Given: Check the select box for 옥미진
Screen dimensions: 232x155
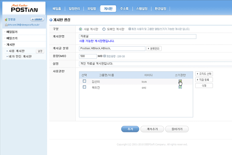Looking at the screenshot, I should (x=84, y=87).
